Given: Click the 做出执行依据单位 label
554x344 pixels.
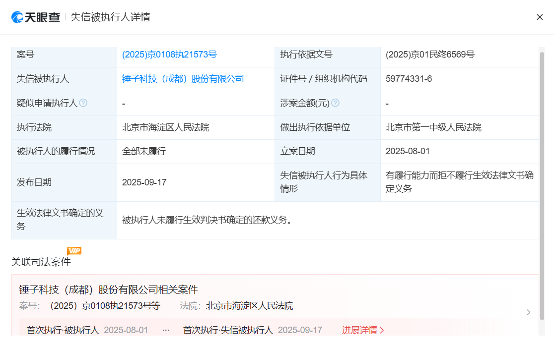Looking at the screenshot, I should point(315,127).
